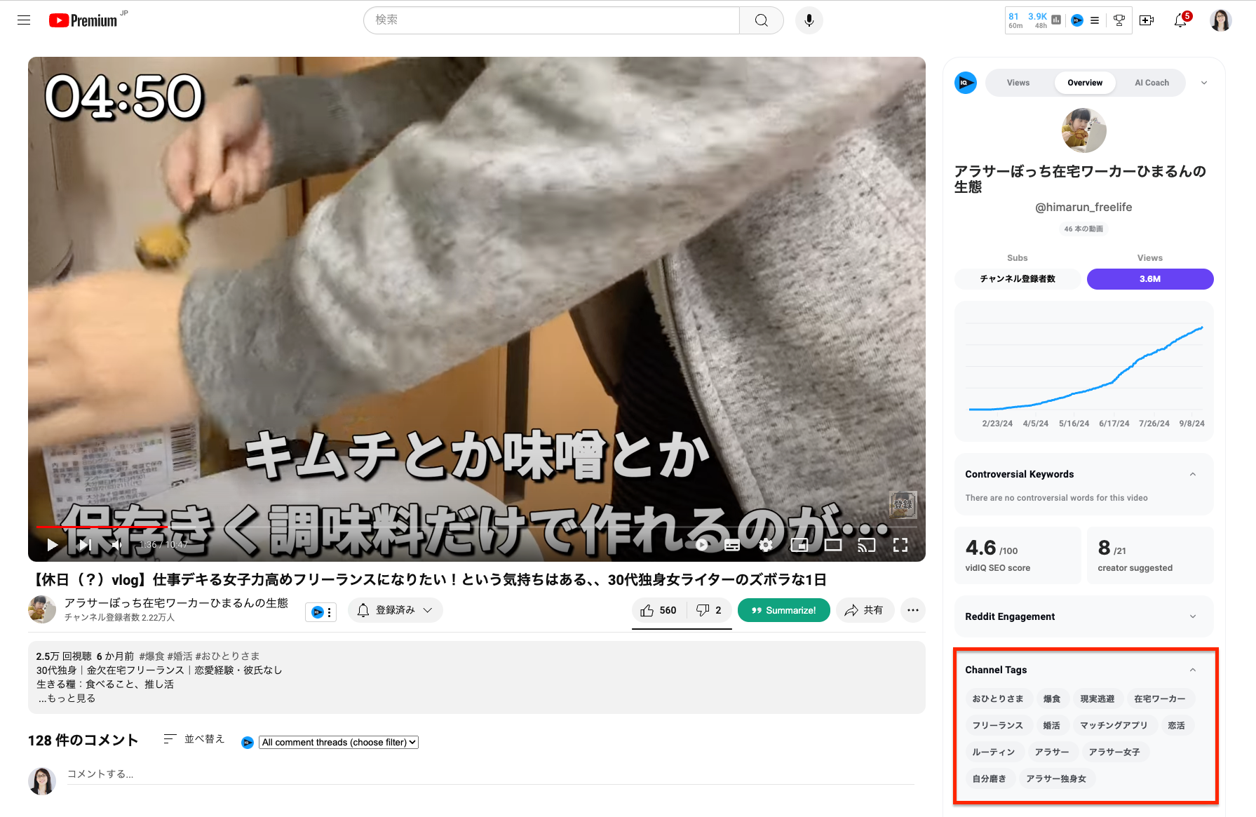
Task: Click the vidIQ panel logo icon
Action: pyautogui.click(x=966, y=83)
